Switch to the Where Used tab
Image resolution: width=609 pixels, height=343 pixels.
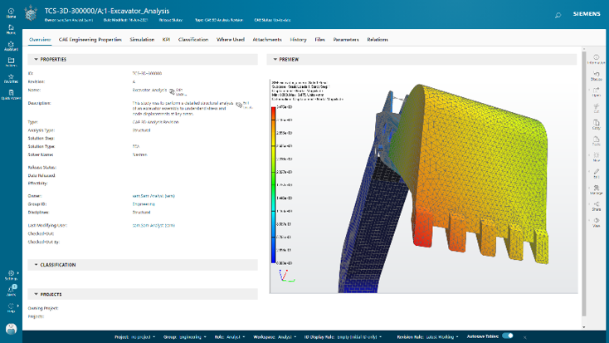(230, 39)
